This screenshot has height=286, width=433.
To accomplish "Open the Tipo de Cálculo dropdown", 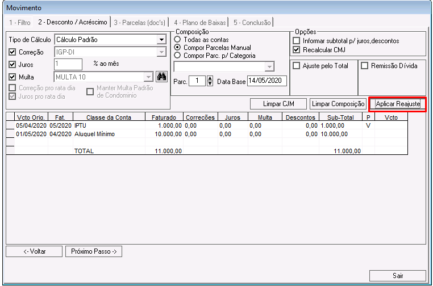I will pos(161,40).
